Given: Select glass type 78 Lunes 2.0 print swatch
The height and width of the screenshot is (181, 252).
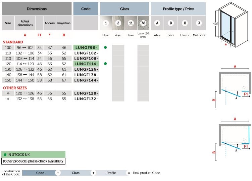Looking at the screenshot, I should 143,23.
